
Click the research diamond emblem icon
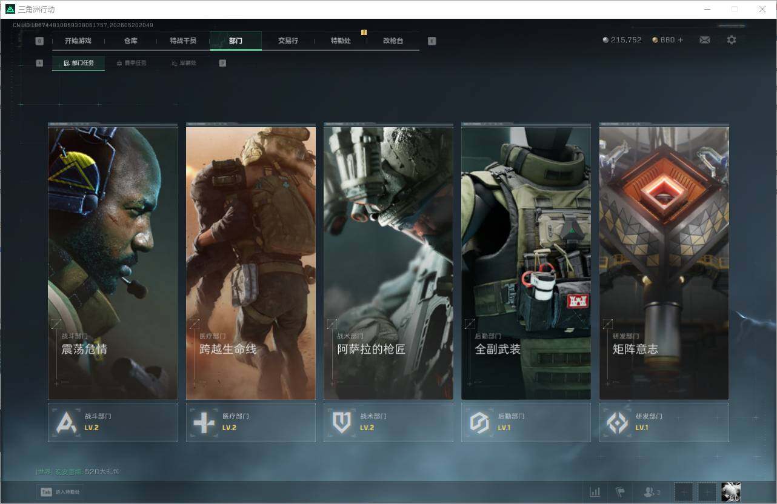(617, 422)
